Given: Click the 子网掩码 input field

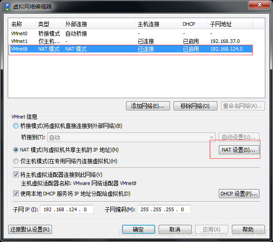Looking at the screenshot, I should (x=164, y=209).
